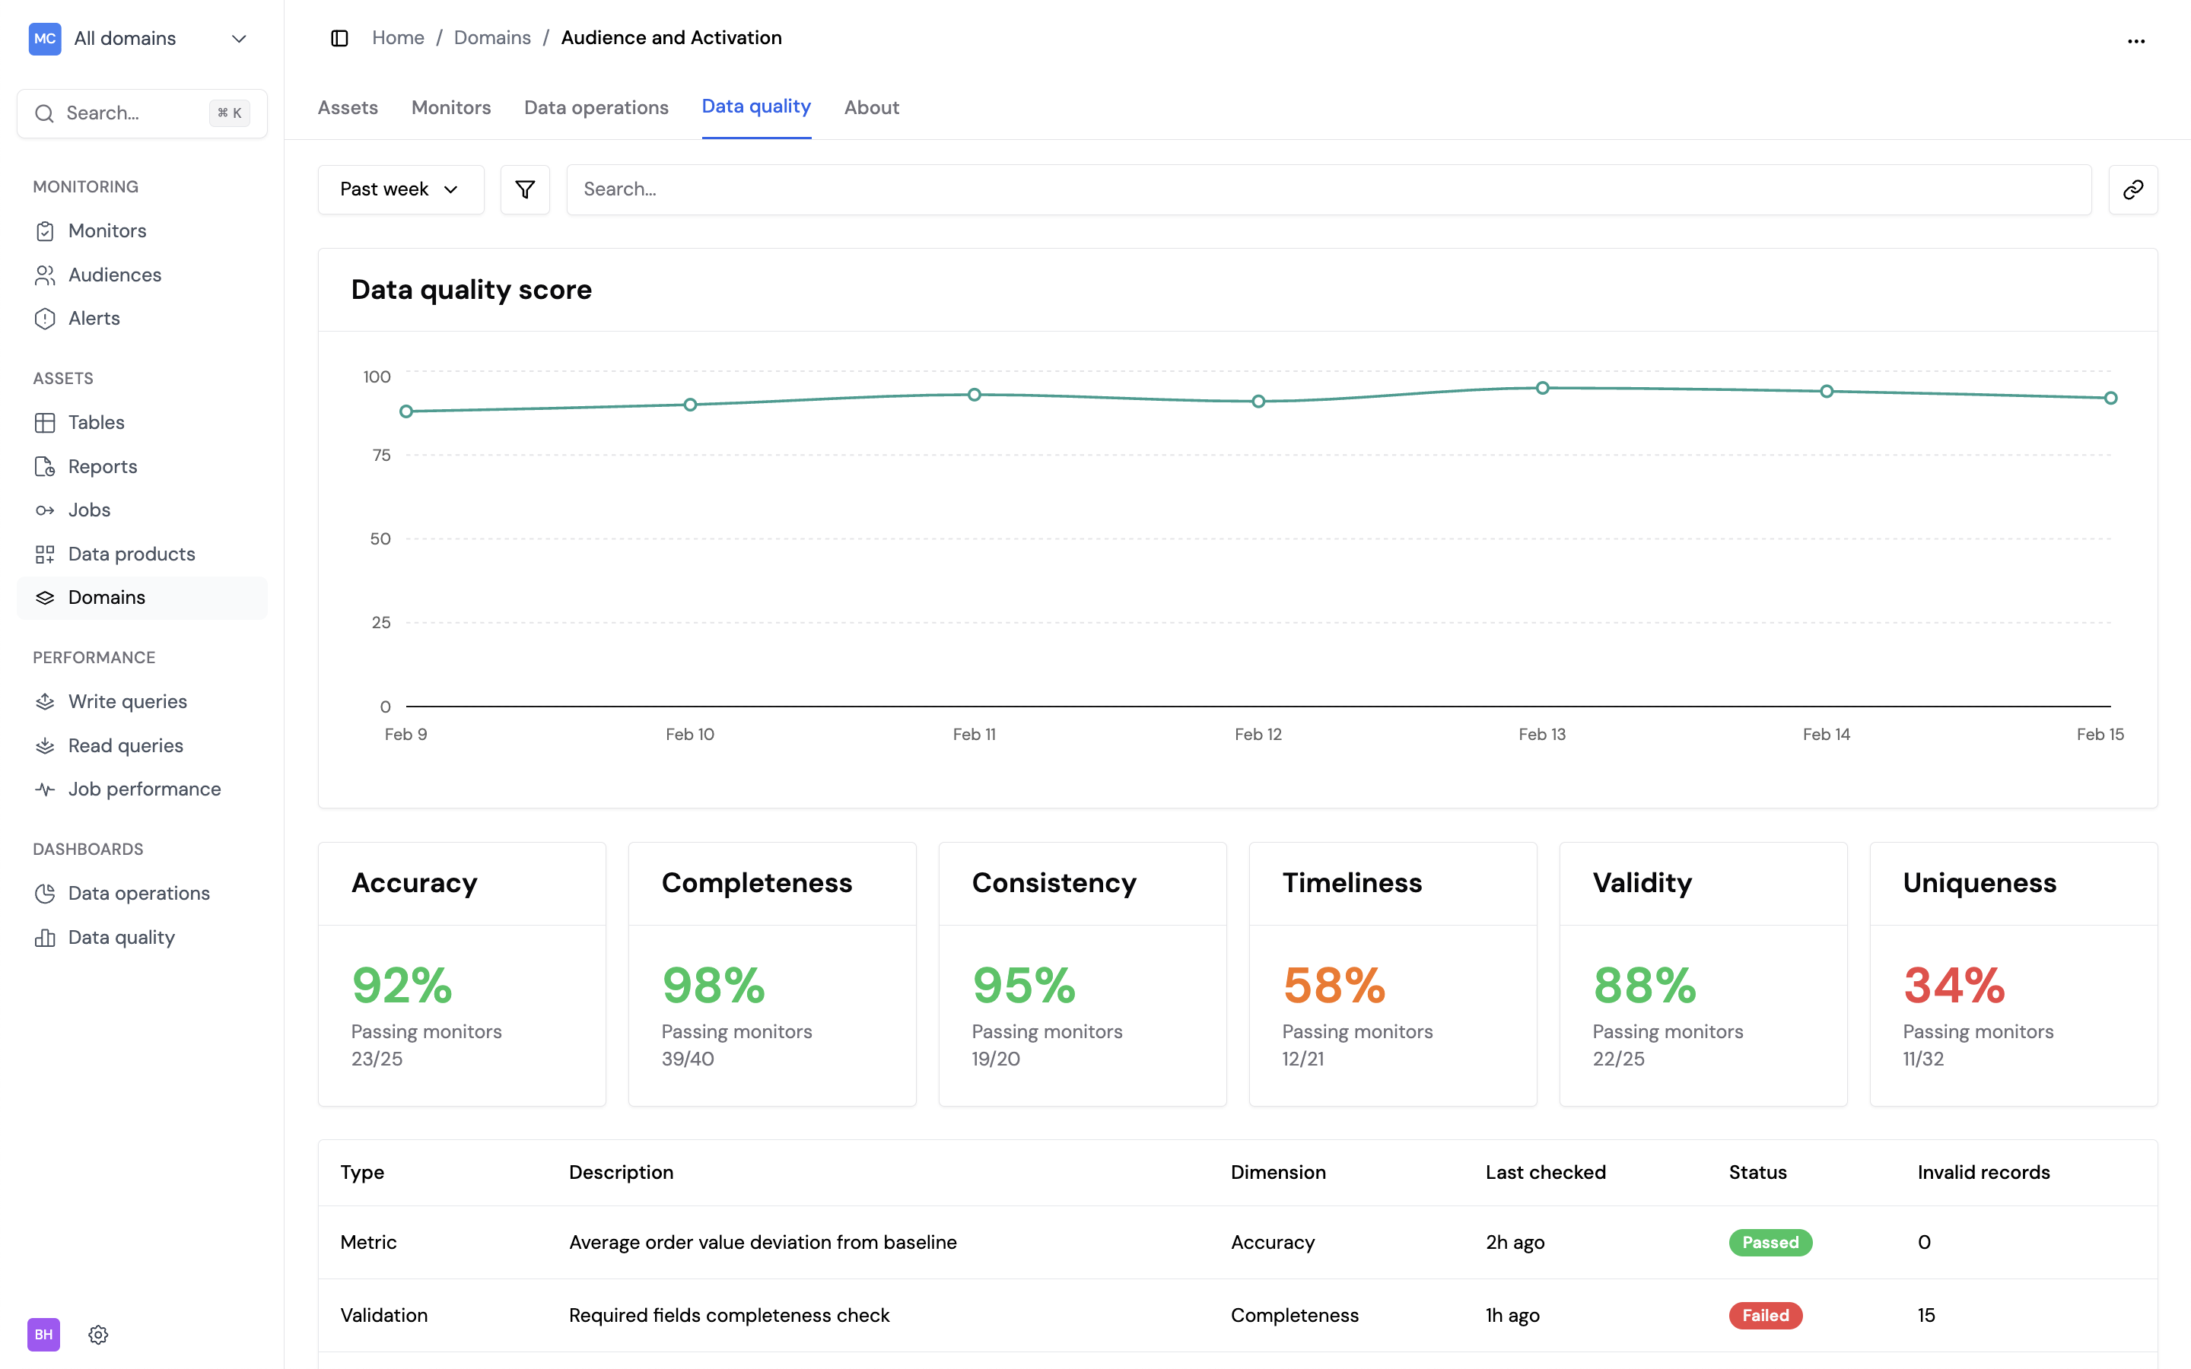Open the filter funnel icon

point(525,189)
